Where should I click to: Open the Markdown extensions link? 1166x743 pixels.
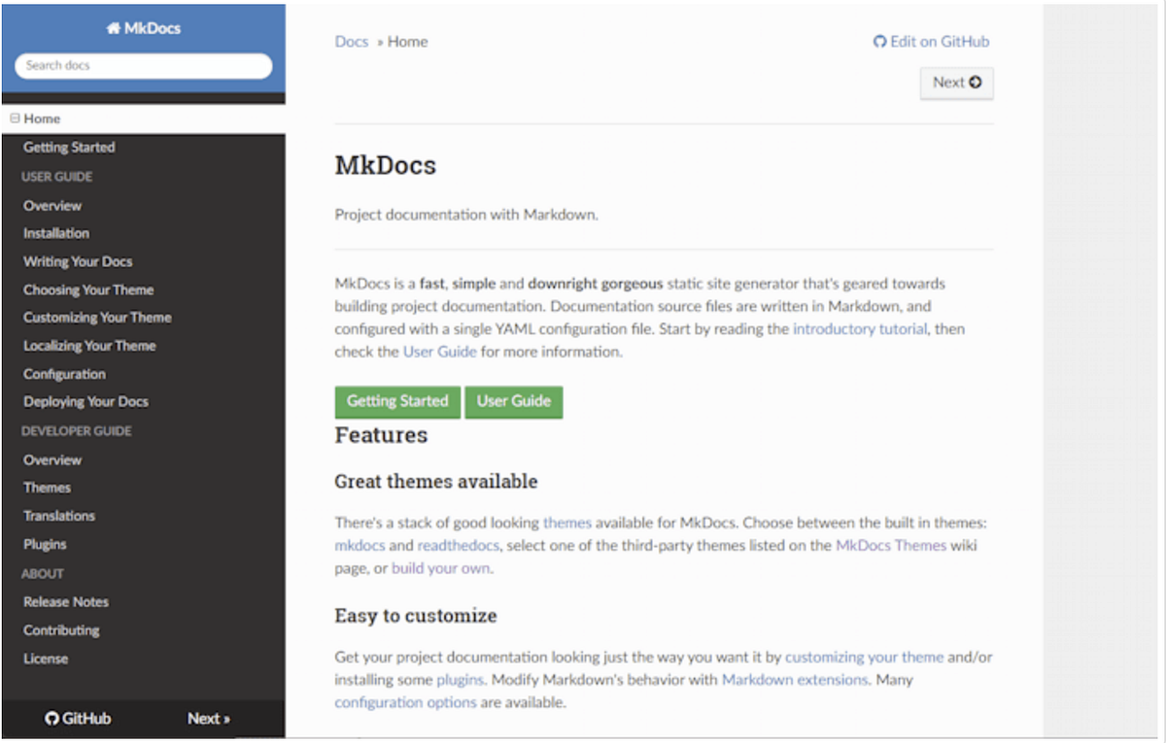(793, 679)
